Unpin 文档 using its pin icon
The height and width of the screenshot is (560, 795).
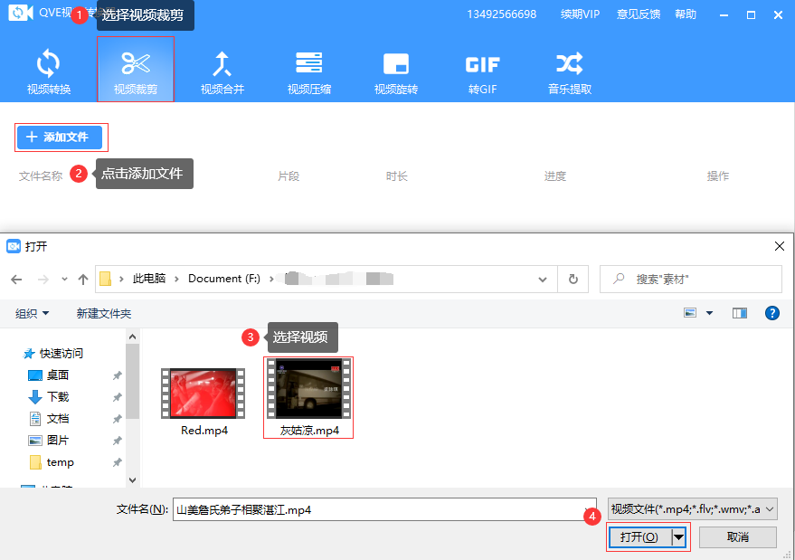[x=117, y=419]
